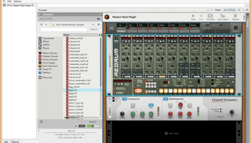Collapse the Channel Dynamics device triangle

[110, 99]
